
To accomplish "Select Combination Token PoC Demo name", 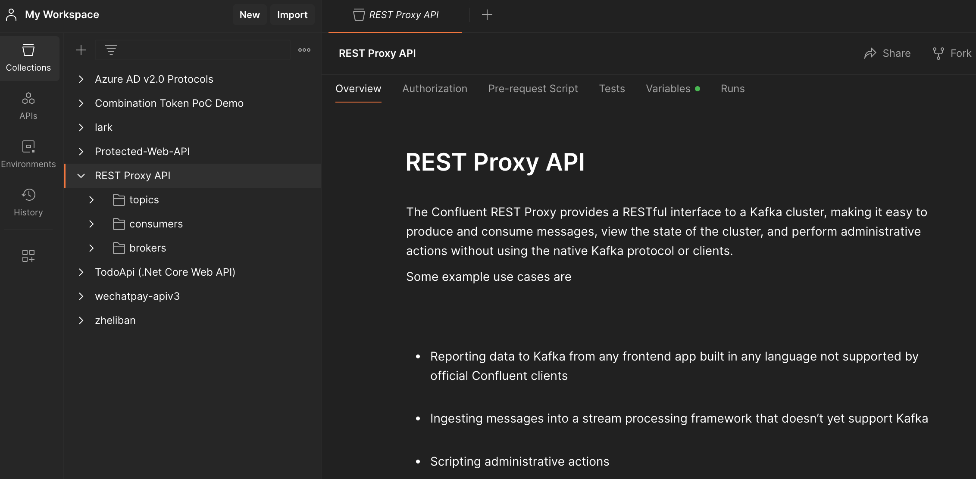I will tap(169, 103).
